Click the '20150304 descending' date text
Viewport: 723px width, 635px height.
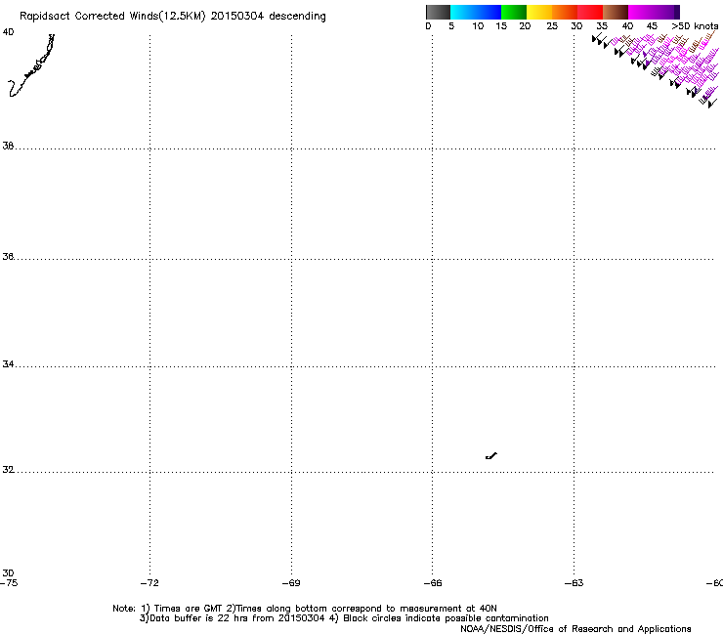pyautogui.click(x=269, y=17)
